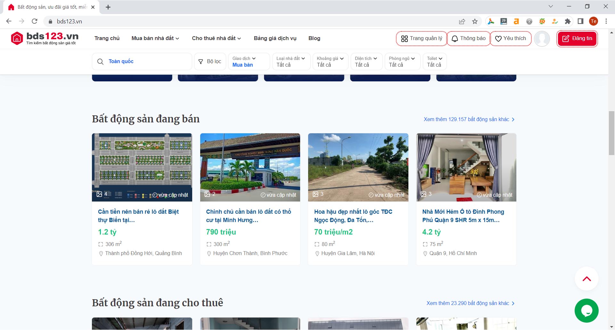Open the Blog menu item
The height and width of the screenshot is (330, 615).
tap(314, 38)
